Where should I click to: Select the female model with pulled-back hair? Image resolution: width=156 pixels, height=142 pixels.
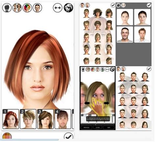[x=125, y=17]
